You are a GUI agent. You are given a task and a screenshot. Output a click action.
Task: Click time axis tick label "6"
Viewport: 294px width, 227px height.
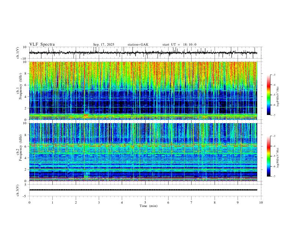(x=168, y=203)
